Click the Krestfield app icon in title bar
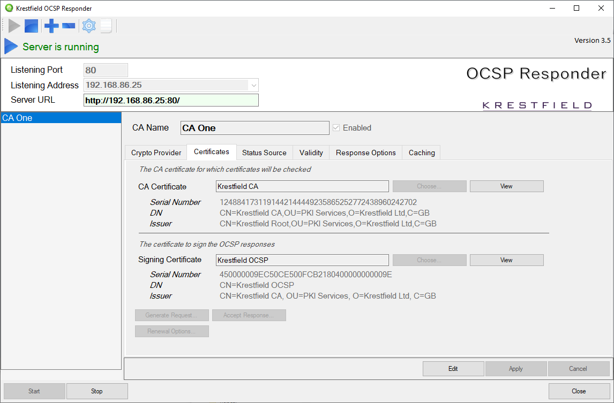Image resolution: width=614 pixels, height=403 pixels. coord(9,8)
